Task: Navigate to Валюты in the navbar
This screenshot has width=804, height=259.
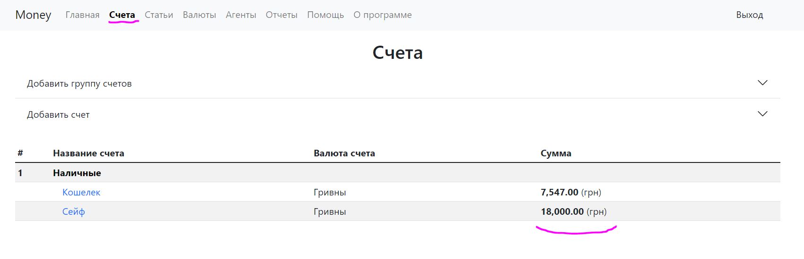Action: click(x=199, y=15)
